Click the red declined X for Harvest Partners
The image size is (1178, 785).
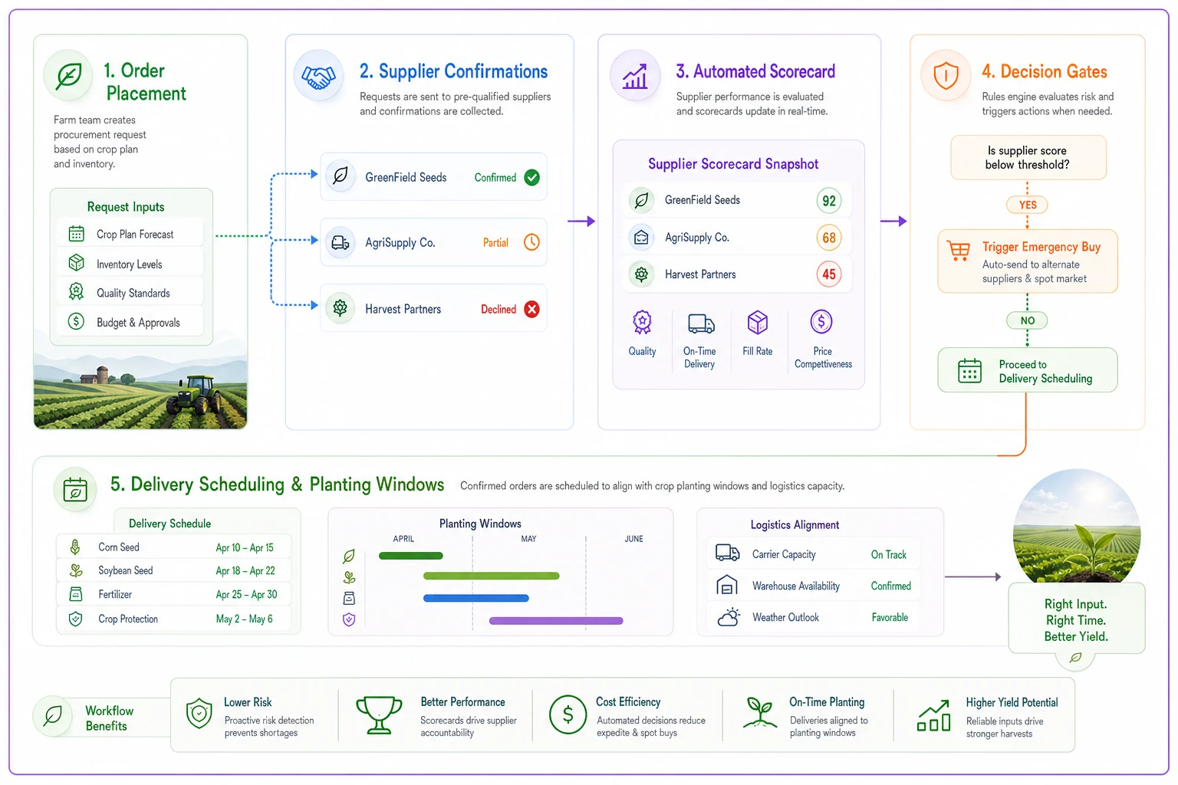click(531, 309)
